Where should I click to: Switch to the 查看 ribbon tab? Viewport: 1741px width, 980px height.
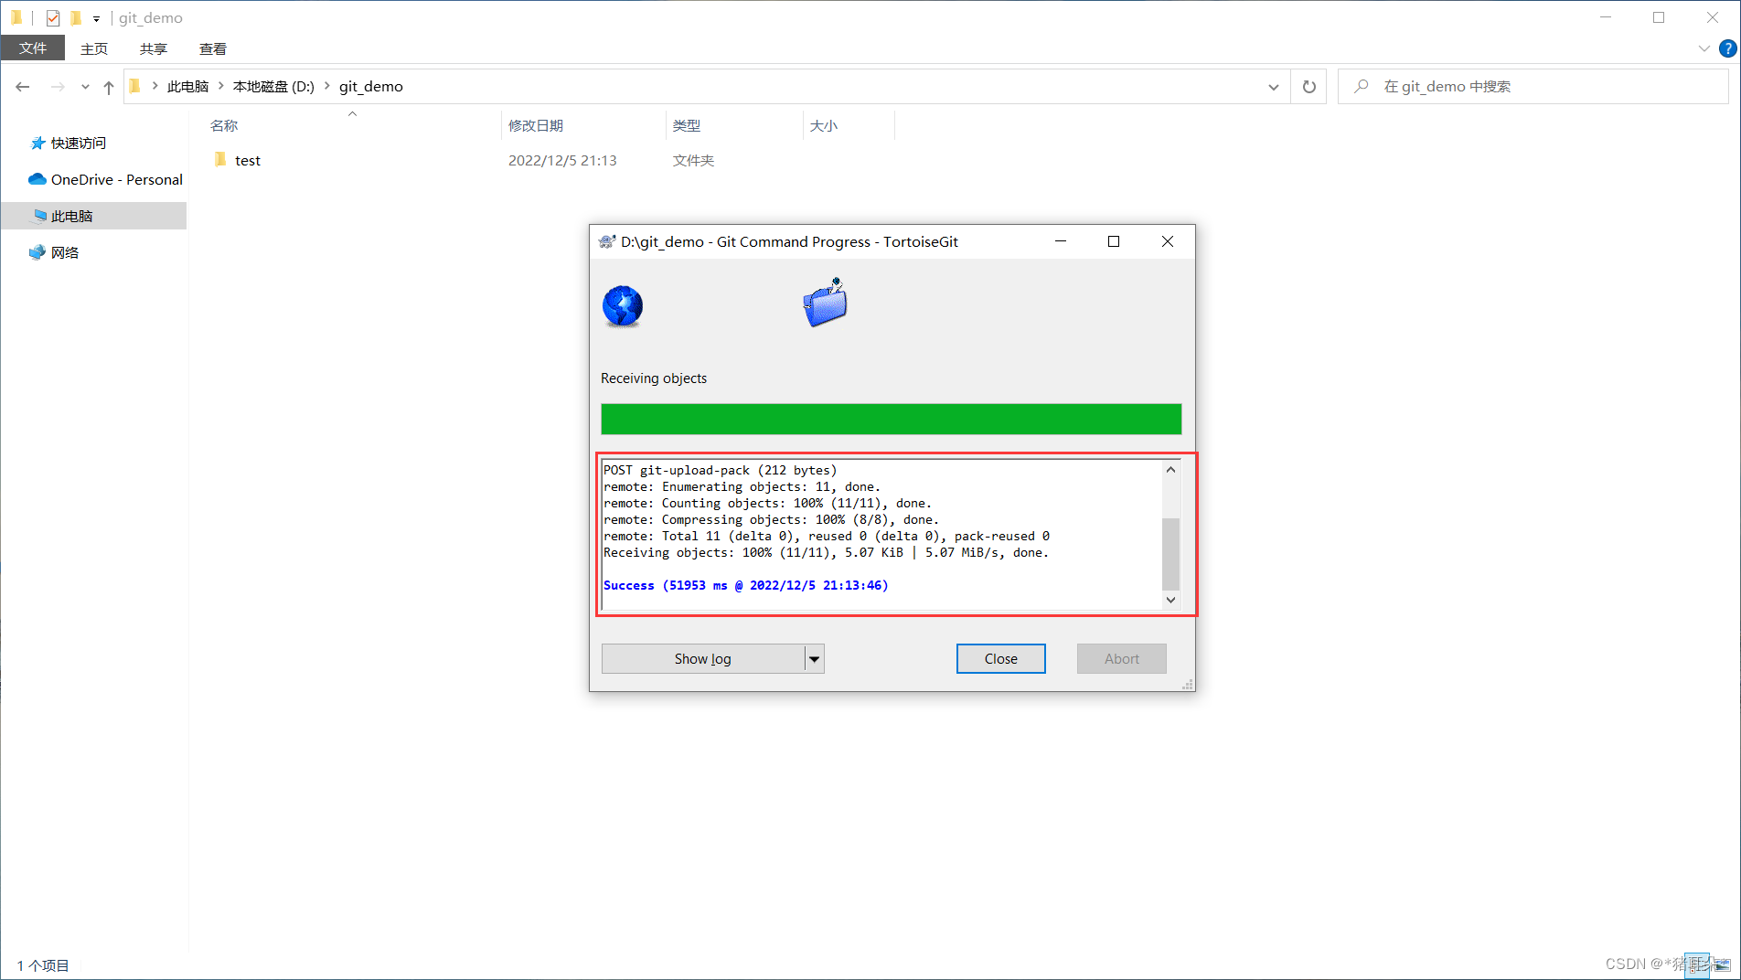[212, 48]
